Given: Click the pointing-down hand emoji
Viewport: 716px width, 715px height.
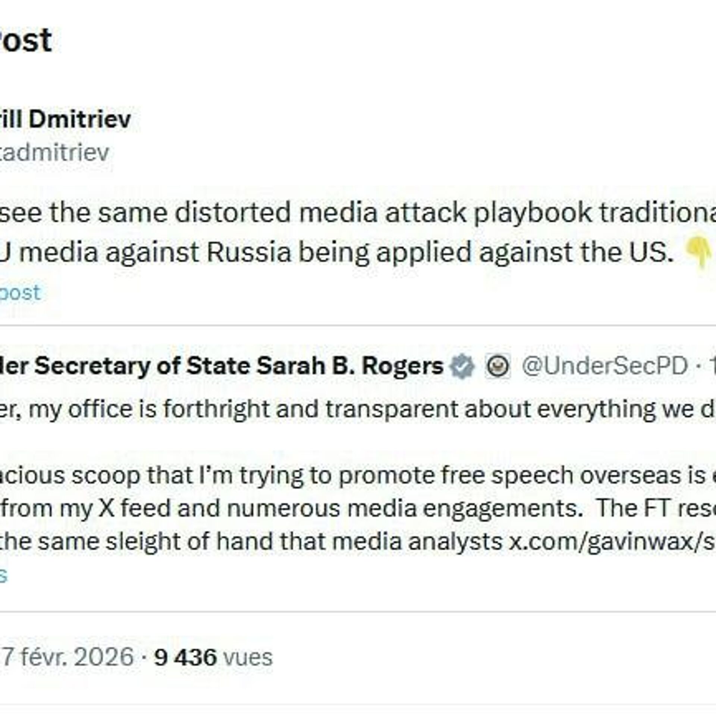Looking at the screenshot, I should [x=700, y=253].
